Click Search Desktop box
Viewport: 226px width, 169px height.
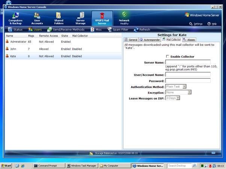click(179, 166)
